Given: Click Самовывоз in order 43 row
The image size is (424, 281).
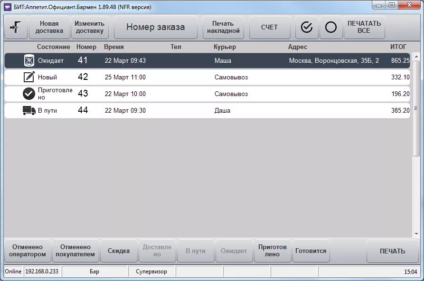Looking at the screenshot, I should point(231,94).
